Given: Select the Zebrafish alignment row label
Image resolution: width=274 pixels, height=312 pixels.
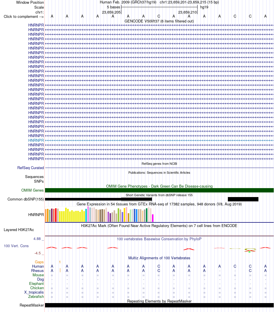Looking at the screenshot, I should pos(36,296).
